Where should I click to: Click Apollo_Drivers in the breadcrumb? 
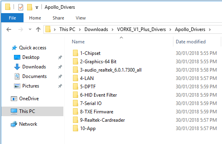(190, 29)
